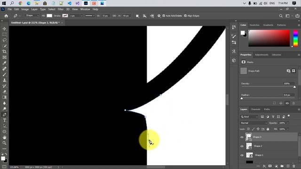Click the Density slider handle
This screenshot has width=301, height=169.
click(x=294, y=87)
